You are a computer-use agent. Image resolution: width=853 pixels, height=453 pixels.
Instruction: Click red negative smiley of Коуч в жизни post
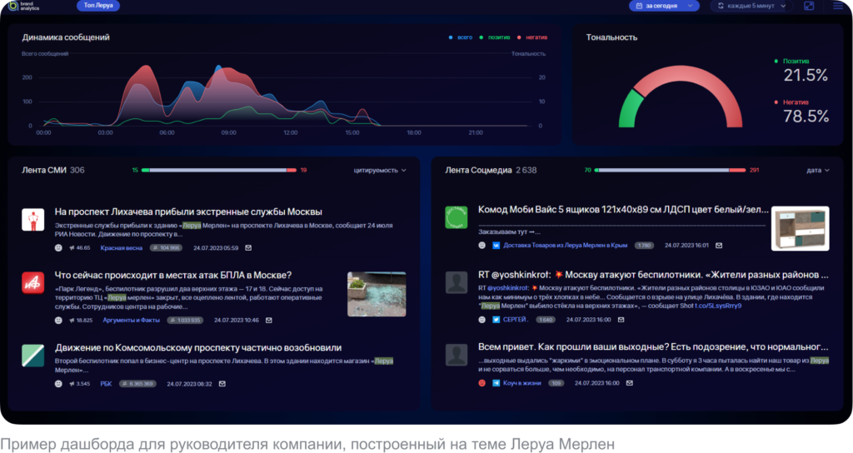point(481,383)
